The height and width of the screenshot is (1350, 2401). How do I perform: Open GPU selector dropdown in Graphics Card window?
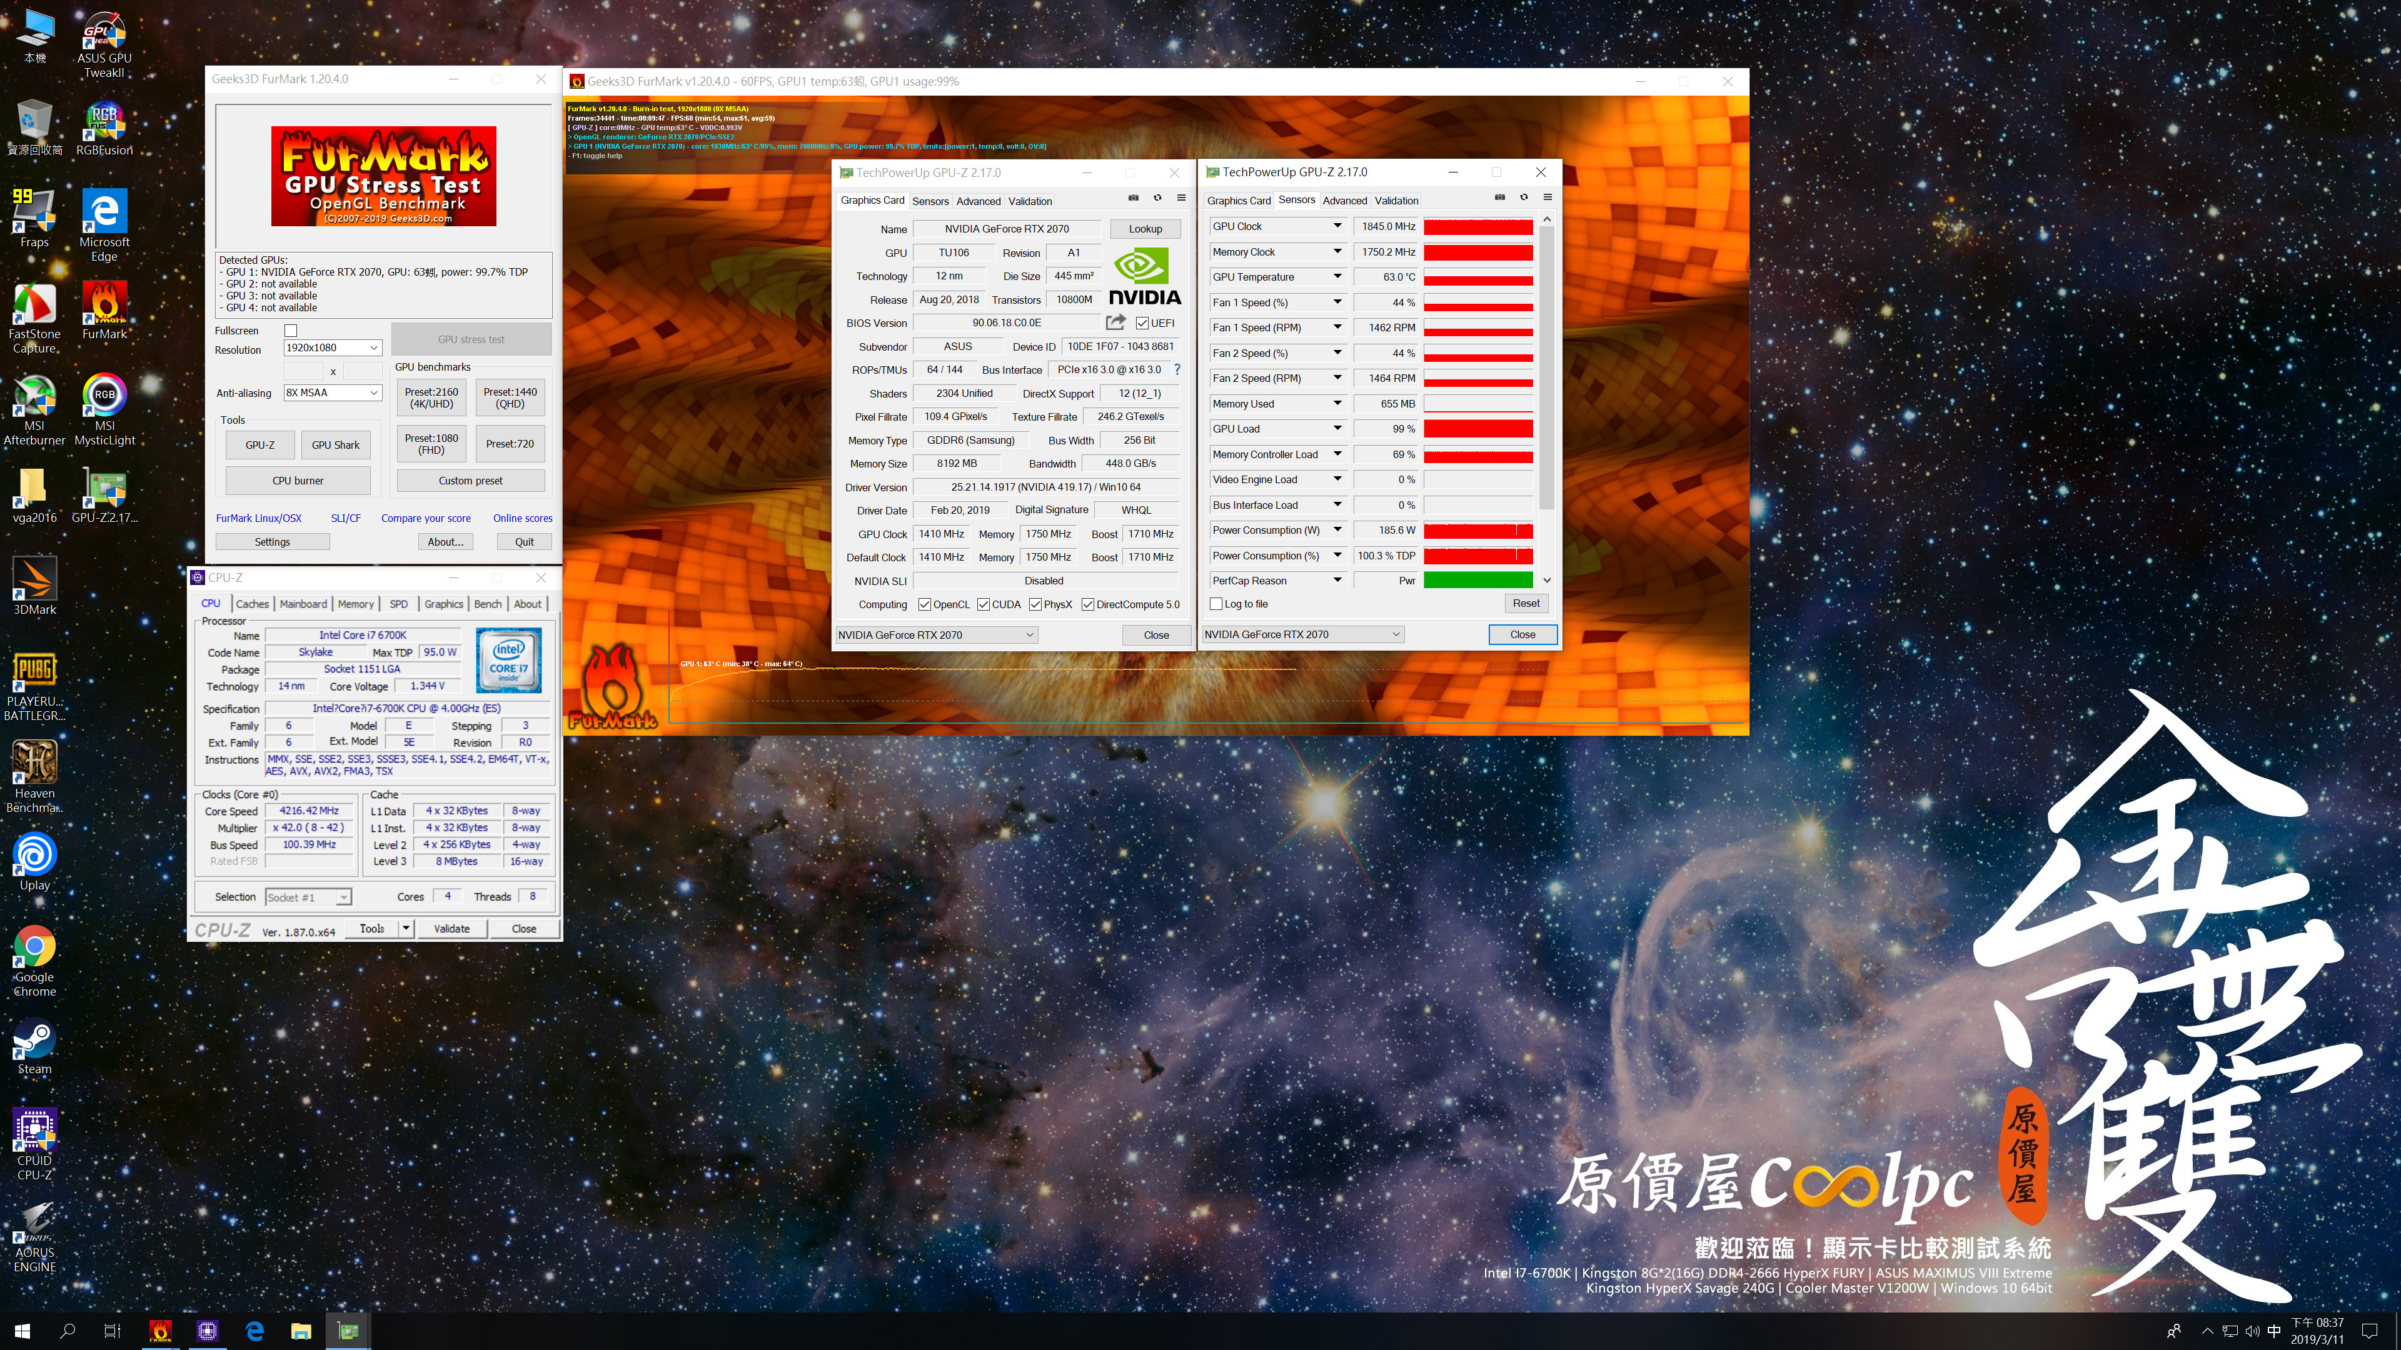point(936,636)
